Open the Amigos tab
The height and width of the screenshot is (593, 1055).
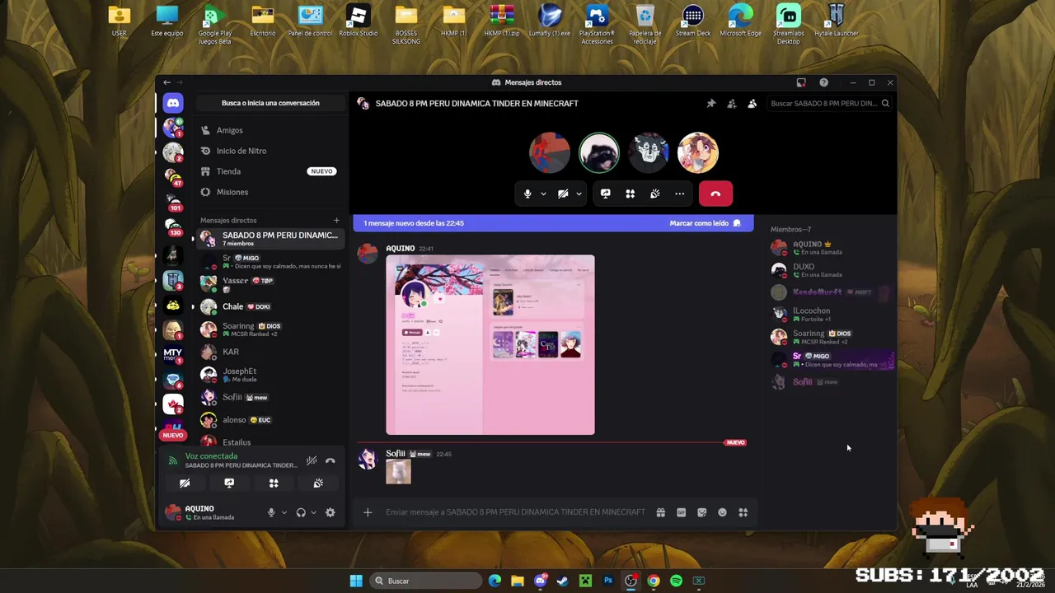[x=270, y=130]
